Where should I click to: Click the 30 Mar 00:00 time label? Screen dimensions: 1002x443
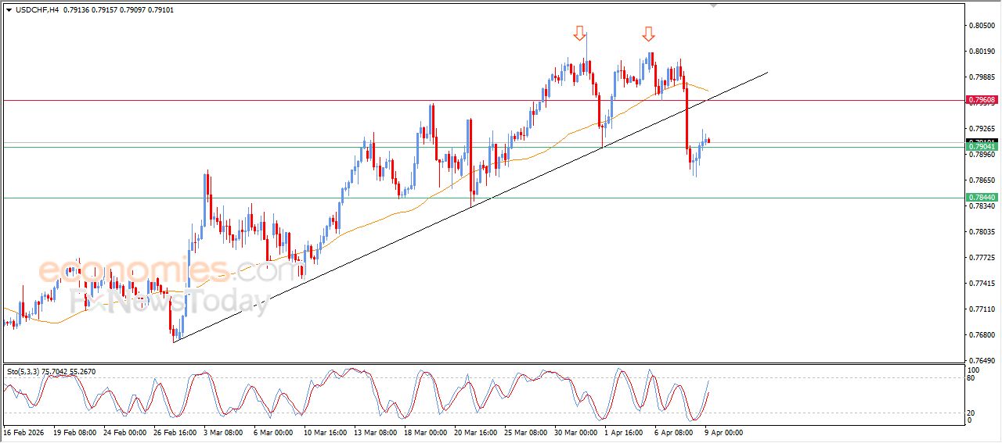[576, 432]
